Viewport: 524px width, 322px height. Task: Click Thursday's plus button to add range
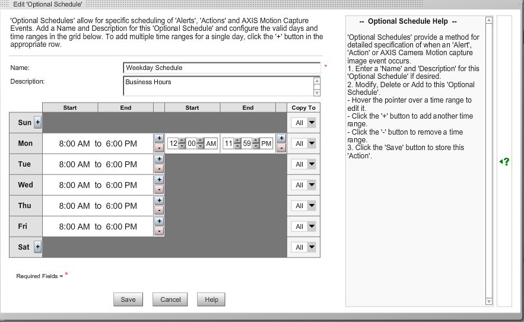(158, 200)
